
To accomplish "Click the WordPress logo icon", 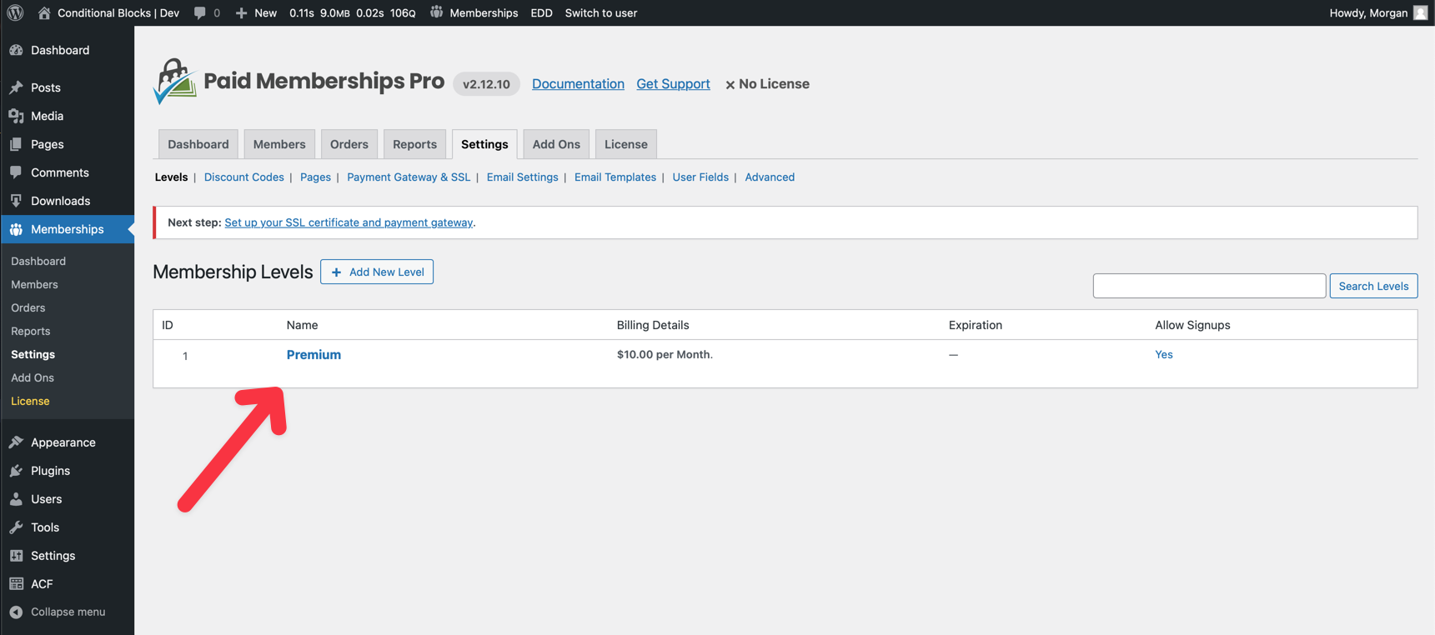I will pos(15,12).
